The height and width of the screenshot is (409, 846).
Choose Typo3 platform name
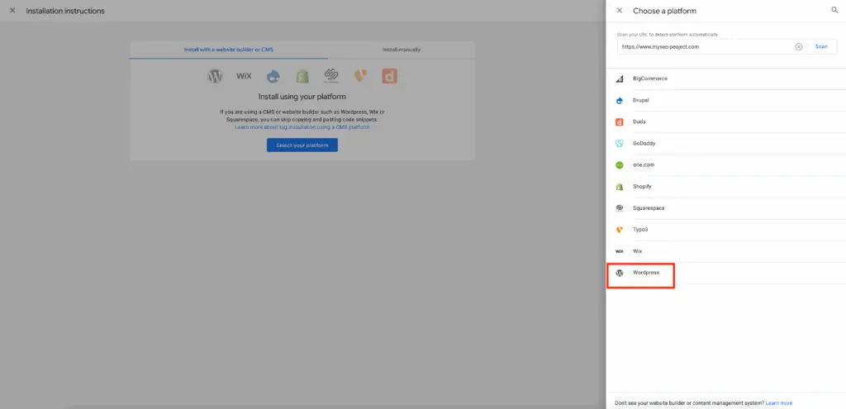point(640,230)
